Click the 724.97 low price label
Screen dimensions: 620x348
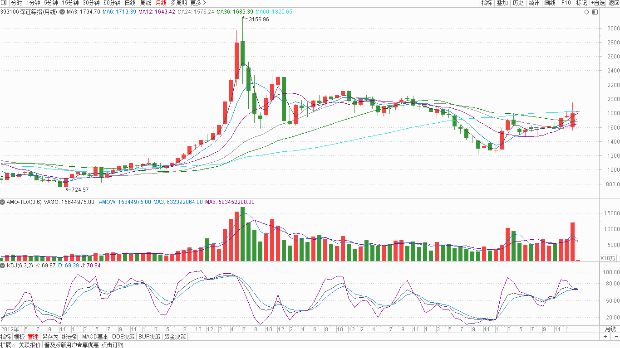tap(80, 189)
